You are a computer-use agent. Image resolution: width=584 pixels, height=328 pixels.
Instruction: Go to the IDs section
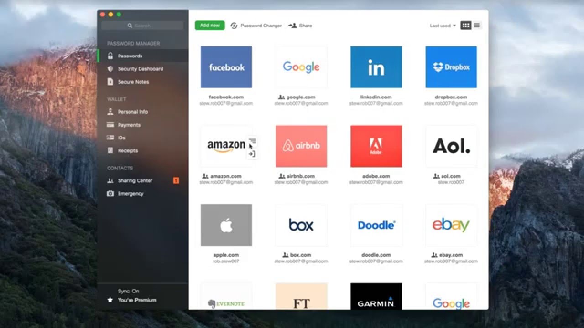coord(121,138)
